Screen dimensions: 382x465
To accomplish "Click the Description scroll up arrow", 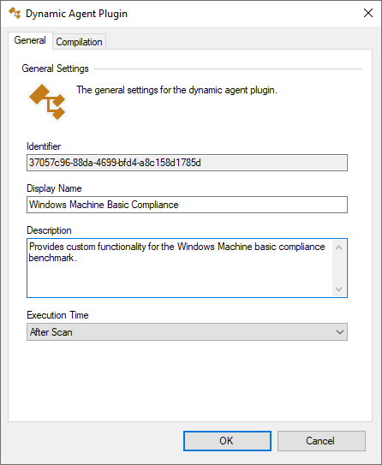I will [338, 247].
